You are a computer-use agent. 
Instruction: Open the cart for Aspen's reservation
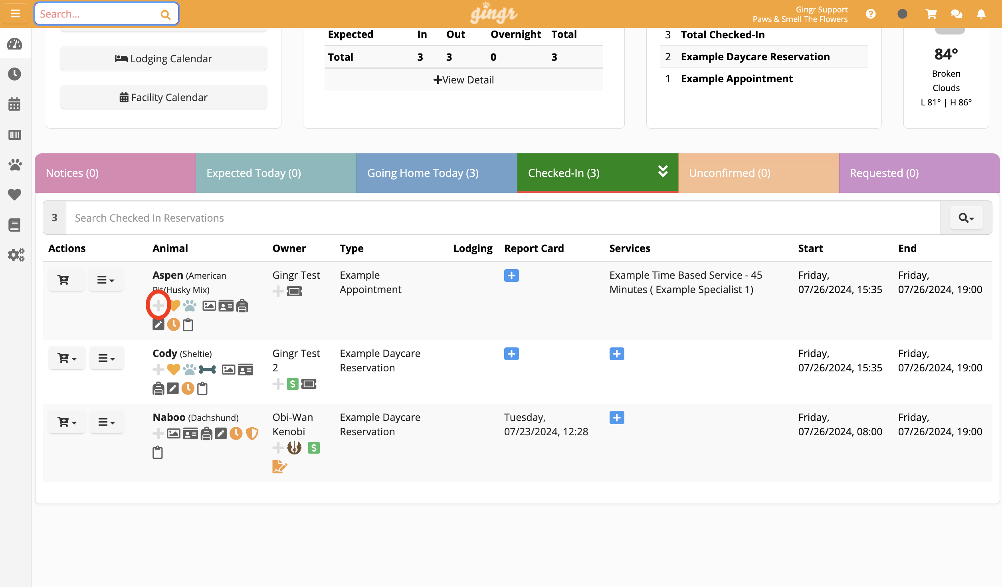66,280
